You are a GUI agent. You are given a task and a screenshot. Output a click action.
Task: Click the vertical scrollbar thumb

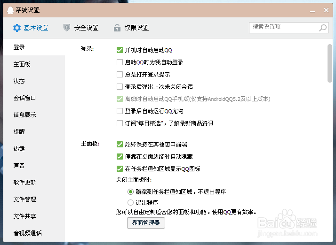pos(330,63)
